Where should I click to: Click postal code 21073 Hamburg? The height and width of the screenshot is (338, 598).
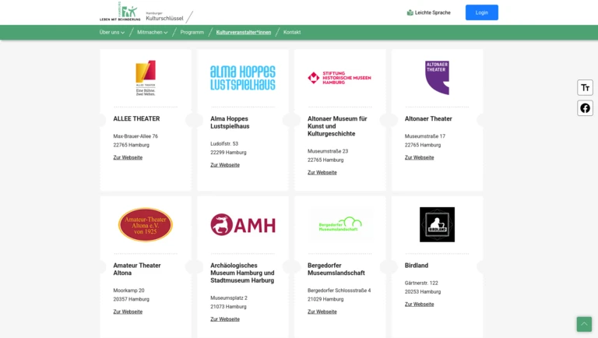[228, 307]
